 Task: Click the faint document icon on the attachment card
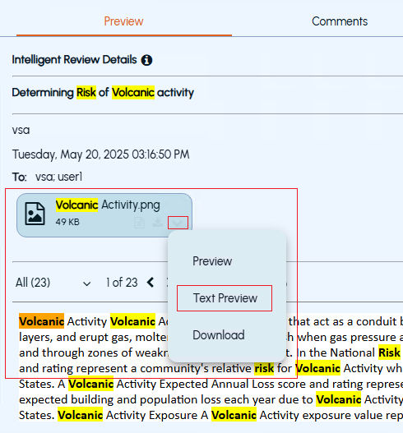click(x=139, y=223)
